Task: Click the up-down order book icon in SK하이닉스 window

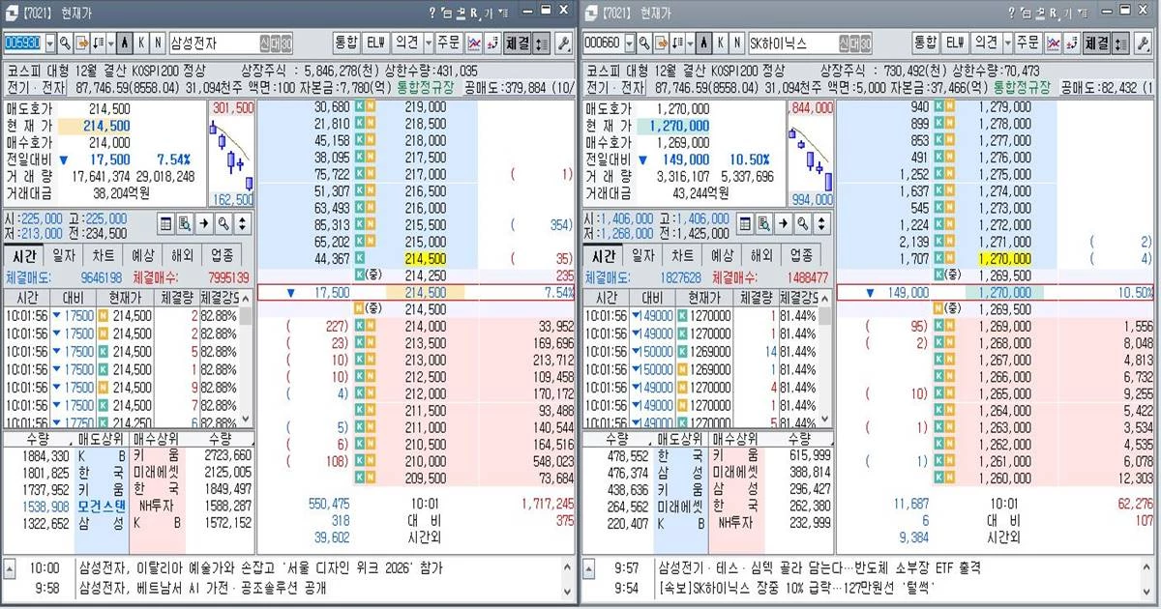Action: [x=1120, y=43]
